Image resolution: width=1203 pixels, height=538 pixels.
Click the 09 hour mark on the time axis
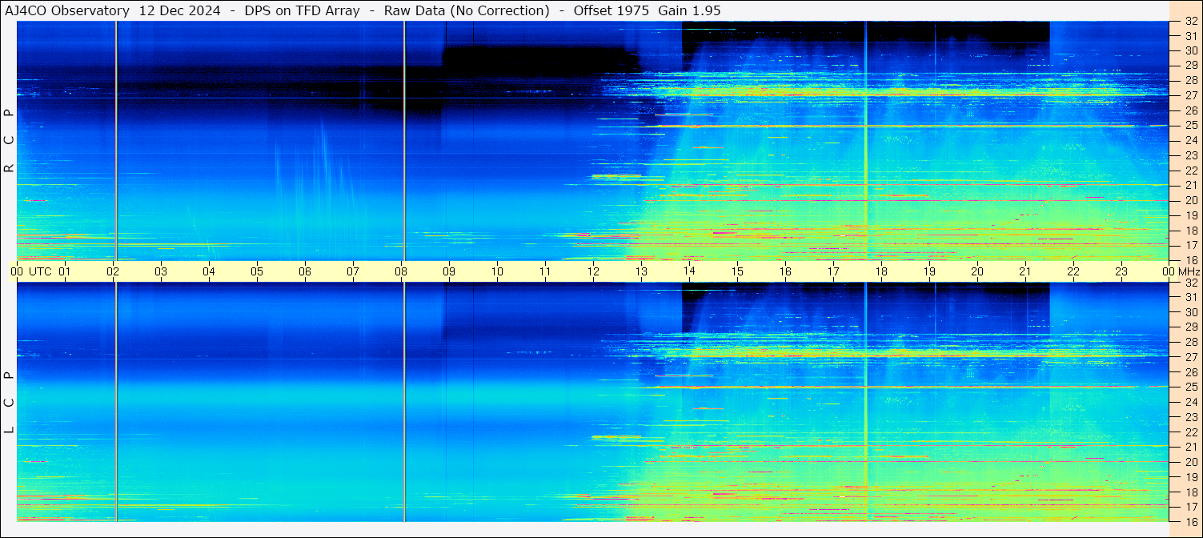pos(449,271)
